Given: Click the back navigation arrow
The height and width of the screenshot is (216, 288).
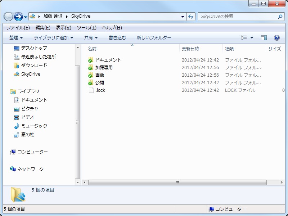Looking at the screenshot, I should [8, 16].
